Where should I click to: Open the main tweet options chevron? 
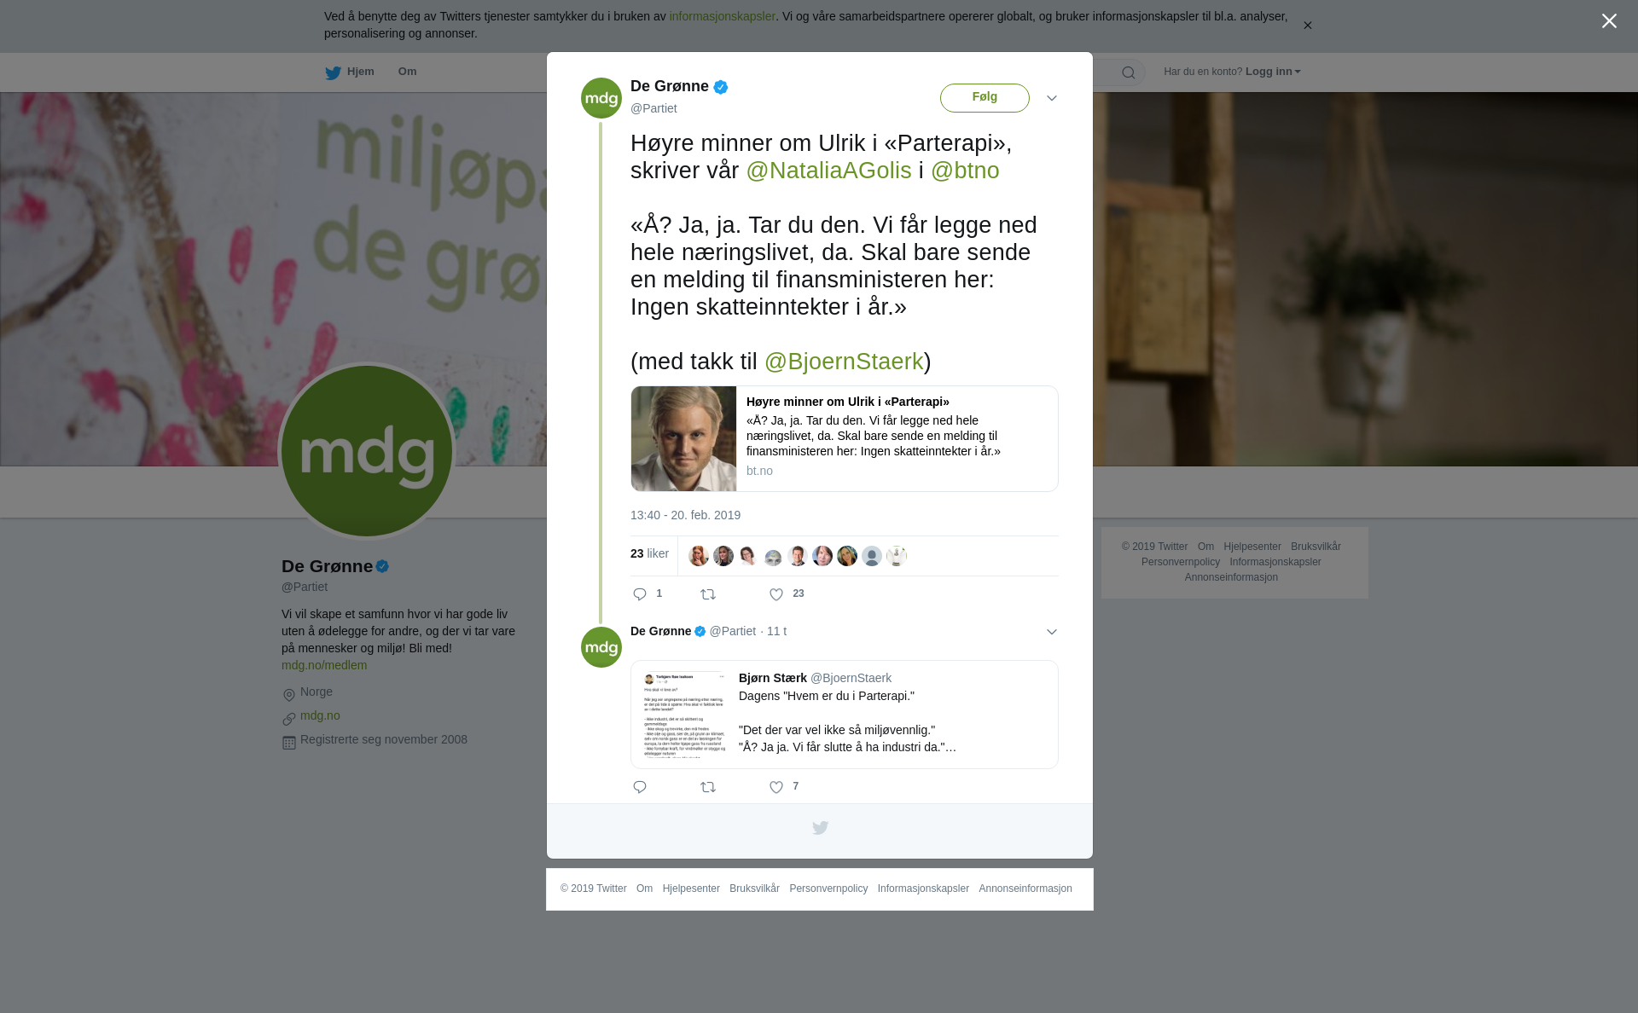point(1052,98)
